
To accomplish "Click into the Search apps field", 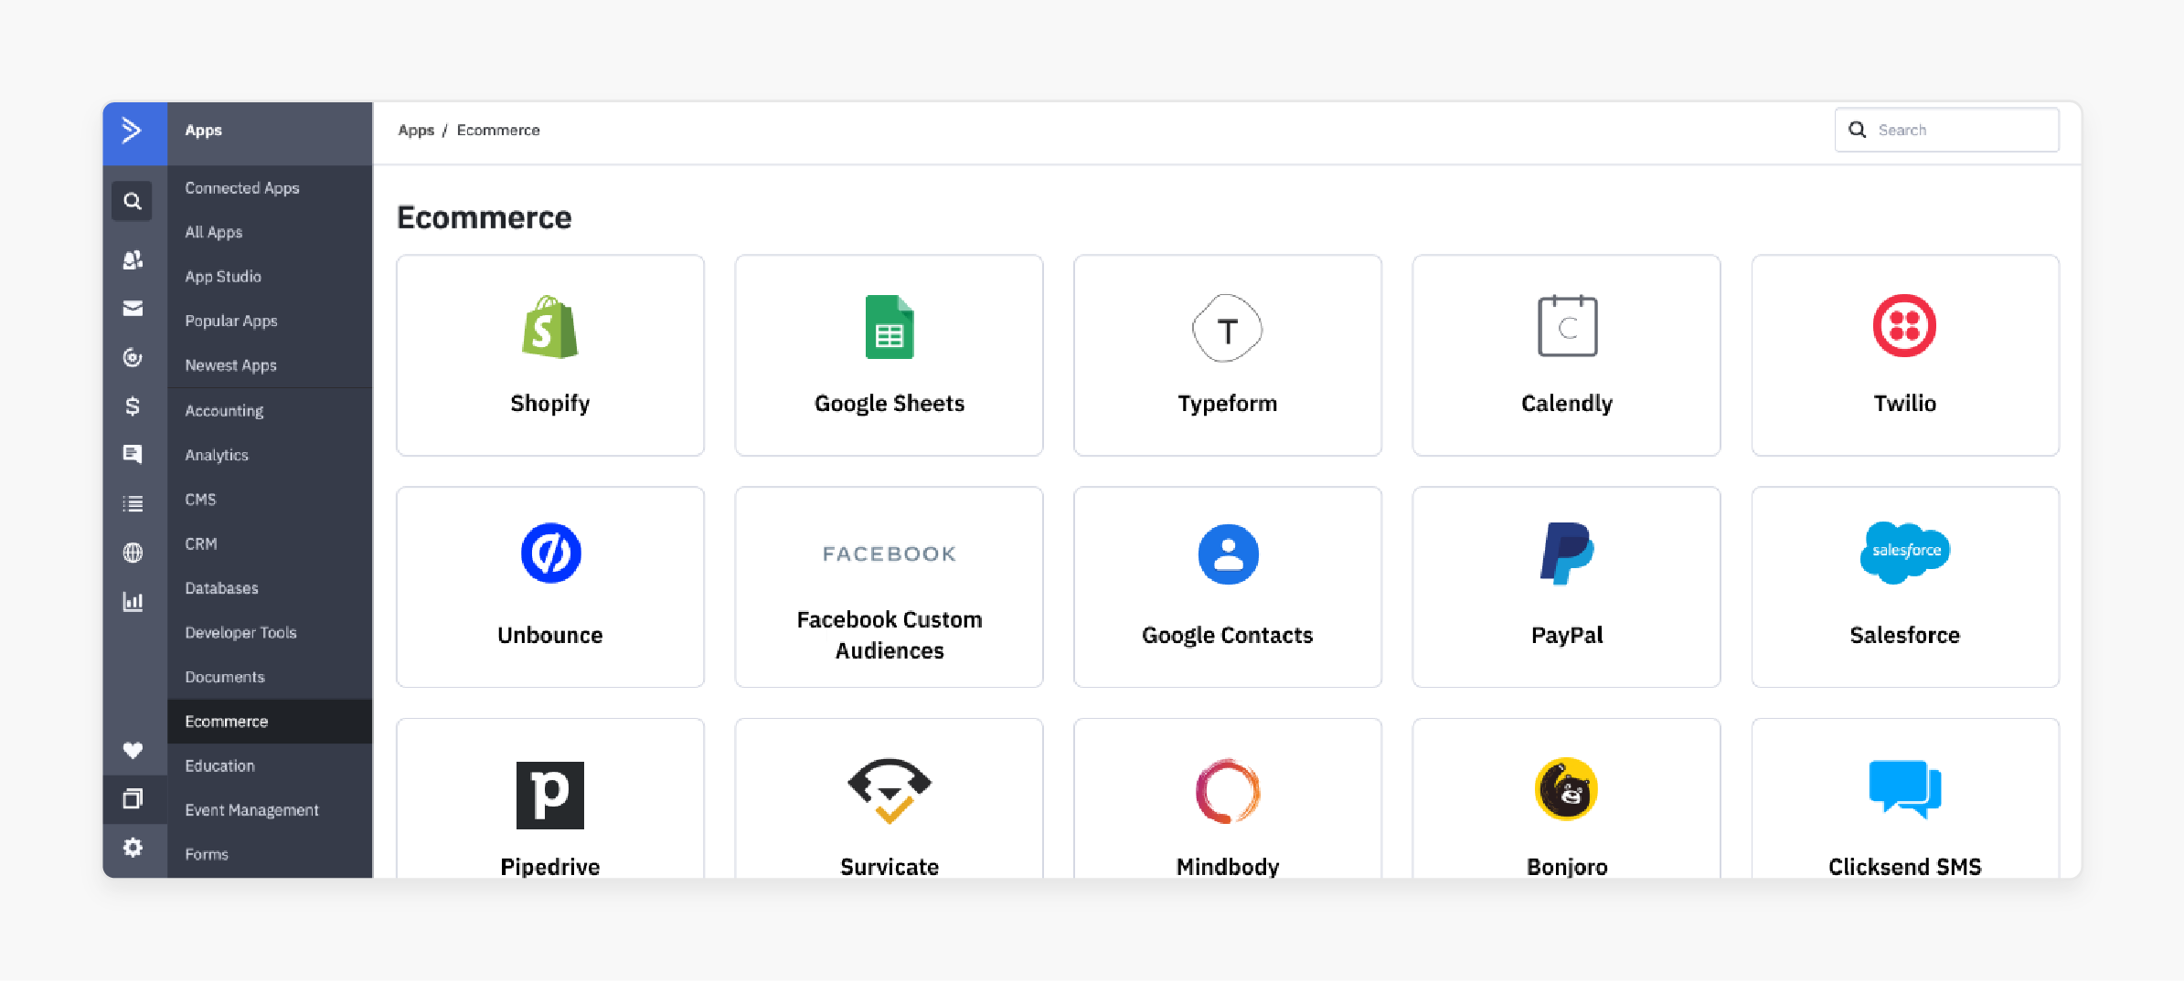I will pos(1946,131).
